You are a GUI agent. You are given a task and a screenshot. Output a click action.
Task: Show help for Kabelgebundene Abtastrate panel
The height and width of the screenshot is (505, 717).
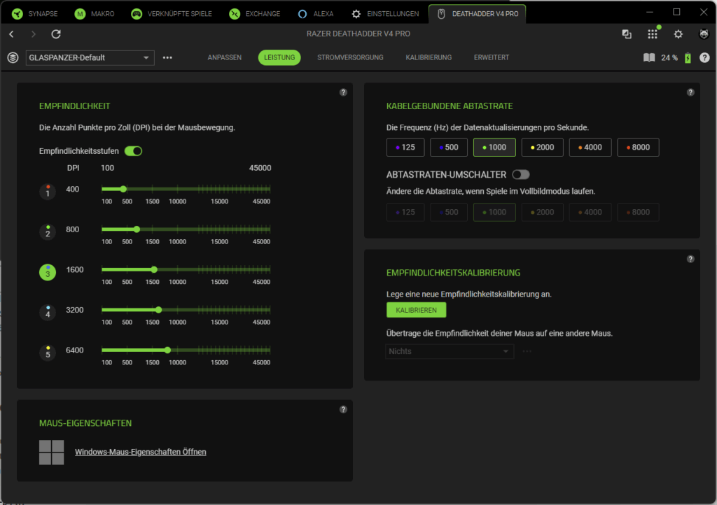coord(690,92)
